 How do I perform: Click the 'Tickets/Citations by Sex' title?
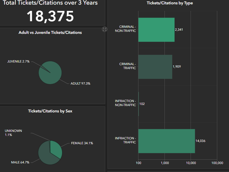coord(50,111)
